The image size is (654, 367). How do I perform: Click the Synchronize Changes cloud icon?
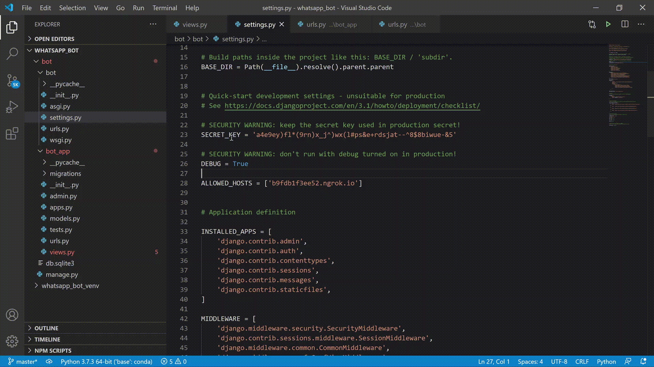click(49, 362)
